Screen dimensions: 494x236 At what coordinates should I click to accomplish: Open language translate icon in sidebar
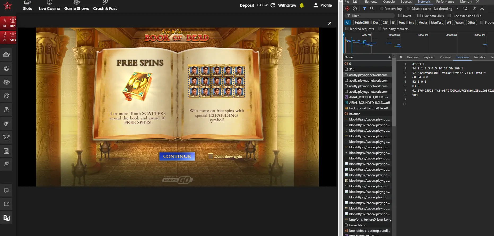6,218
